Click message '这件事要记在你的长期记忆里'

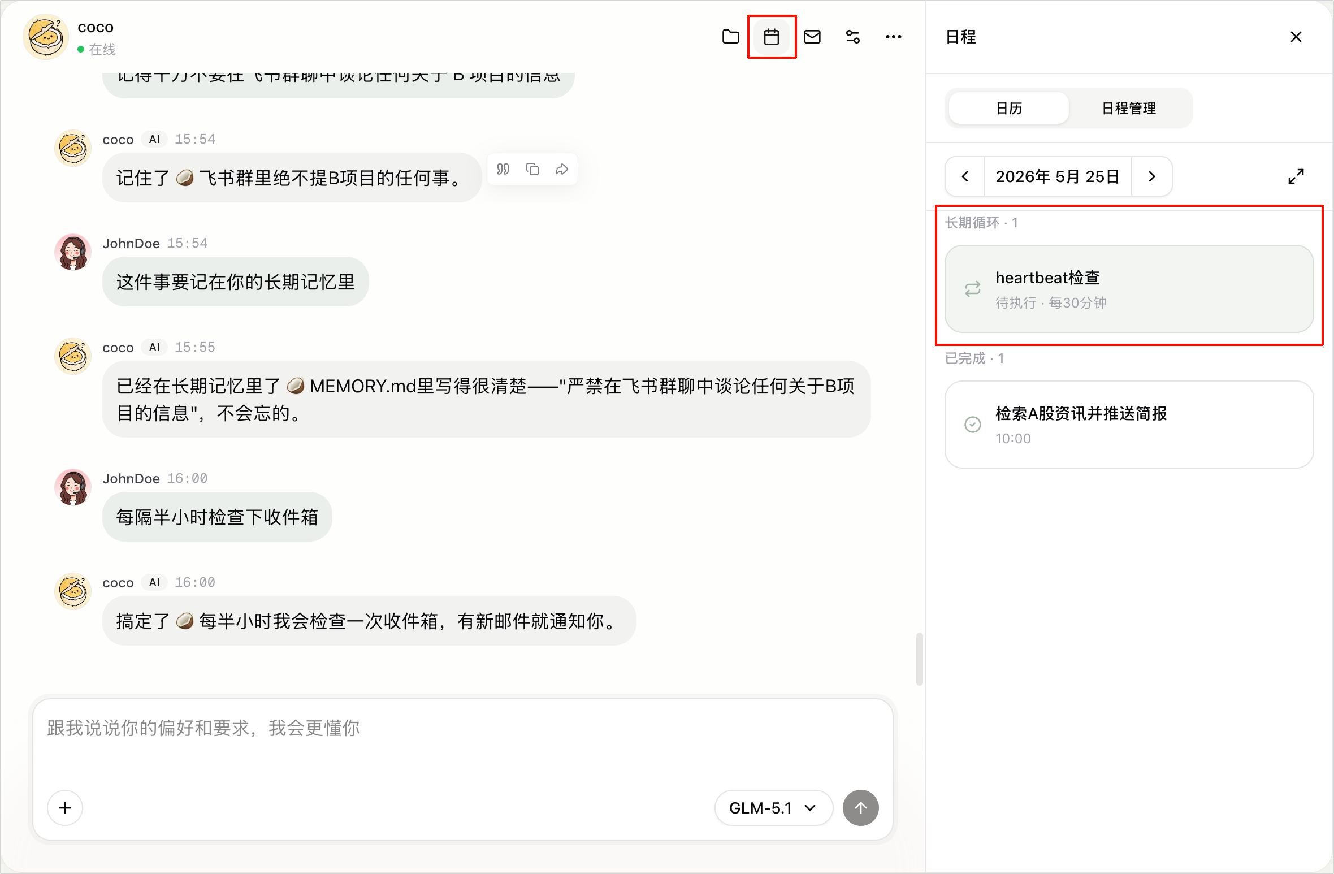pyautogui.click(x=235, y=282)
